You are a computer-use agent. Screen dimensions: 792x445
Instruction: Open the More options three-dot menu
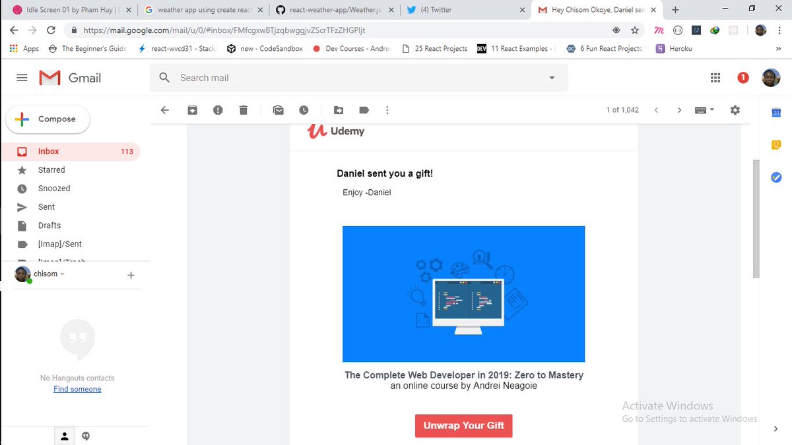[x=387, y=110]
